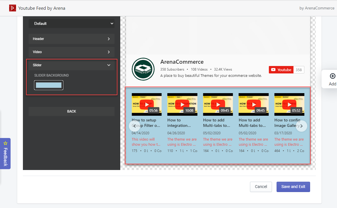
Task: Click the Youtube Feed by Arena logo icon
Action: pyautogui.click(x=13, y=8)
